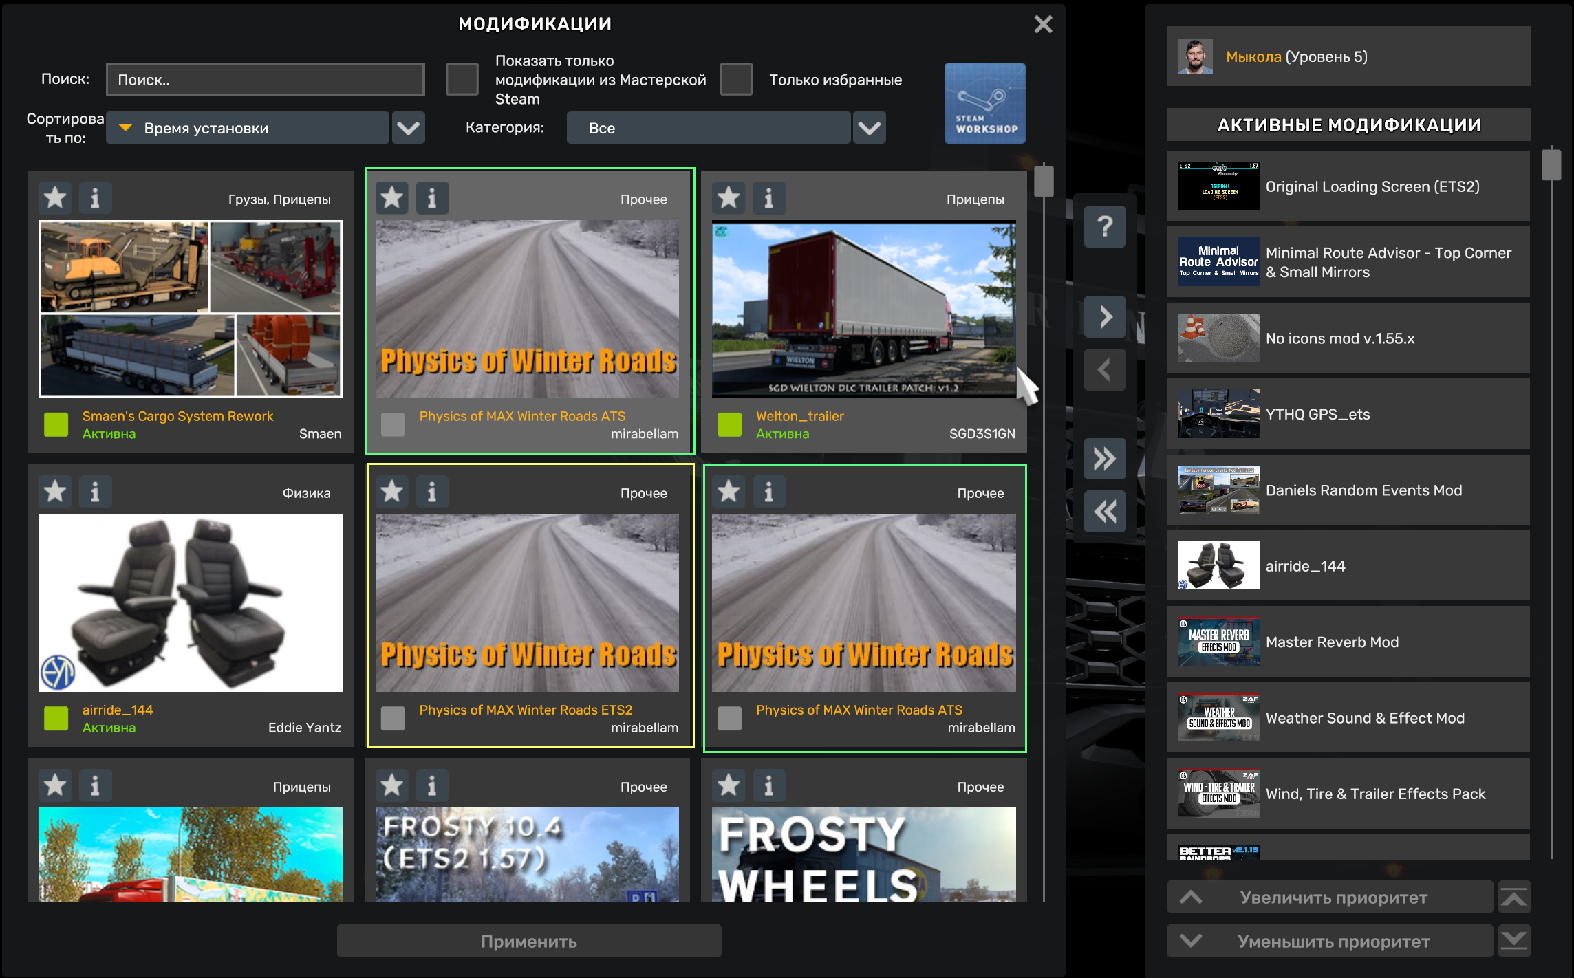1574x978 pixels.
Task: Open the Категория dropdown showing Все
Action: [709, 128]
